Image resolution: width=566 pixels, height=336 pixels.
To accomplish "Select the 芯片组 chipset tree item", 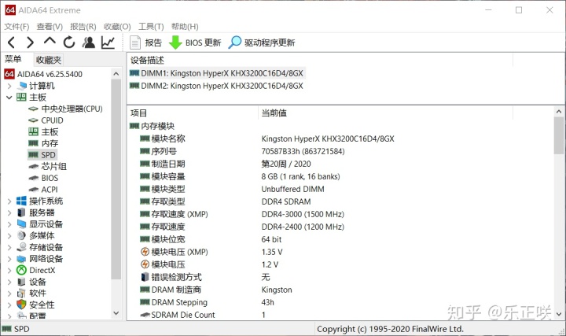I will 53,167.
